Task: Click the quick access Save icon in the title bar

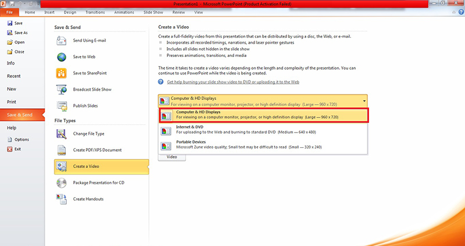Action: 12,4
